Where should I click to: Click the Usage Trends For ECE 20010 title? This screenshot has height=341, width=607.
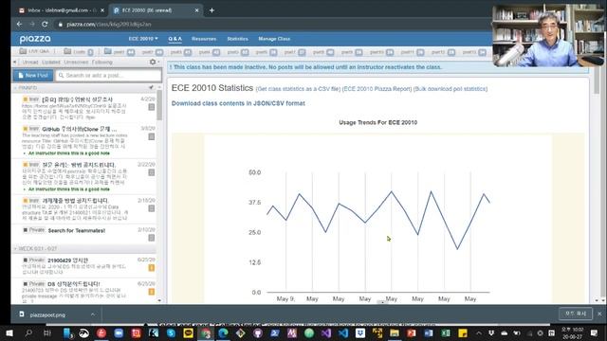[377, 122]
